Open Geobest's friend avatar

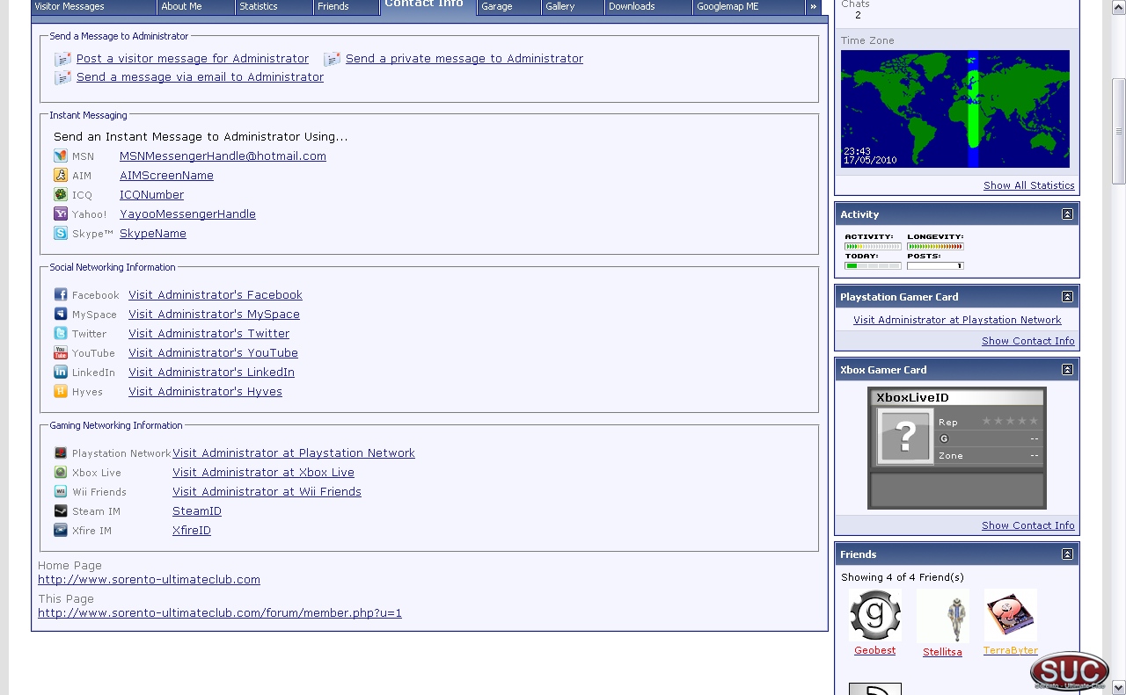[875, 615]
